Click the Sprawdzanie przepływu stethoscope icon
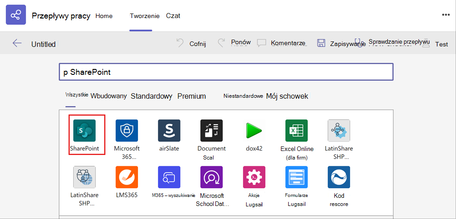The height and width of the screenshot is (219, 456). point(360,43)
